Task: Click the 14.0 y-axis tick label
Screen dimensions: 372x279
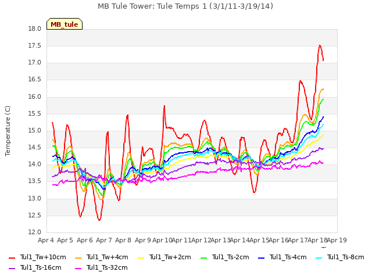Action: (35, 164)
